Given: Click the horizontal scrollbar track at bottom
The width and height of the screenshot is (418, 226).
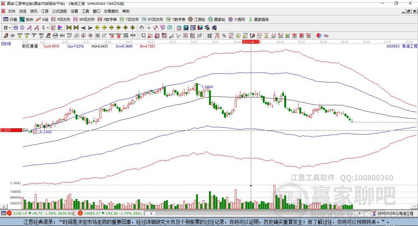Looking at the screenshot, I should click(x=256, y=213).
